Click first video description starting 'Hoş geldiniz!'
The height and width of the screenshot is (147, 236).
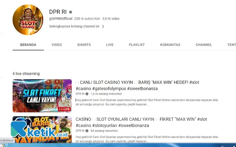tap(147, 102)
